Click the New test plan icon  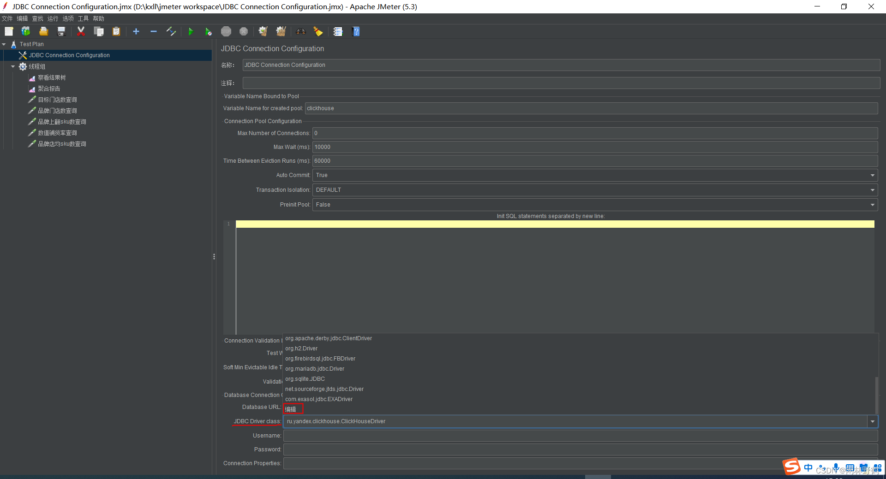coord(9,31)
